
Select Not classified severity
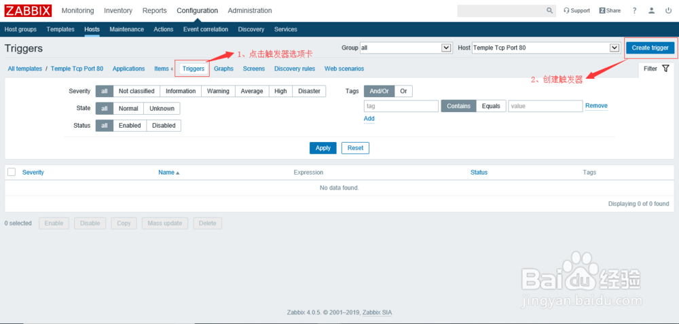[x=136, y=91]
